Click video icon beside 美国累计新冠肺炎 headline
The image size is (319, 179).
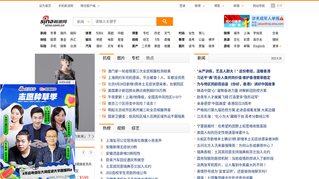pyautogui.click(x=104, y=91)
